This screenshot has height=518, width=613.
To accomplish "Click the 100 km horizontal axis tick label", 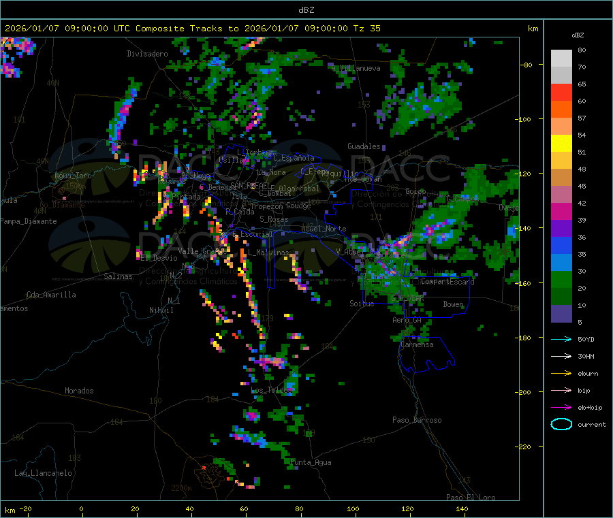I will 353,509.
